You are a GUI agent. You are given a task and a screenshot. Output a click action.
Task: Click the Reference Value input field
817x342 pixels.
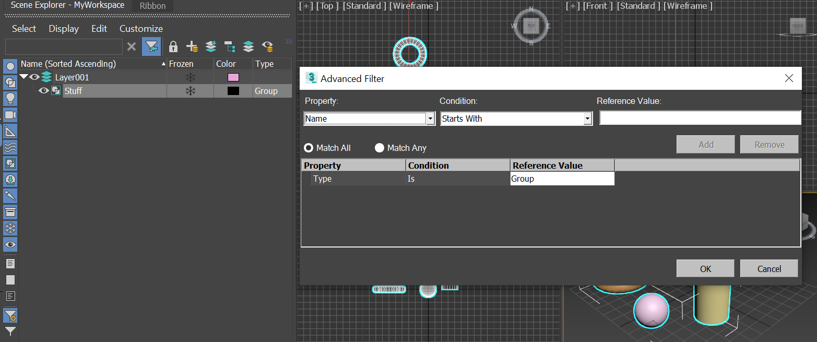pos(700,118)
